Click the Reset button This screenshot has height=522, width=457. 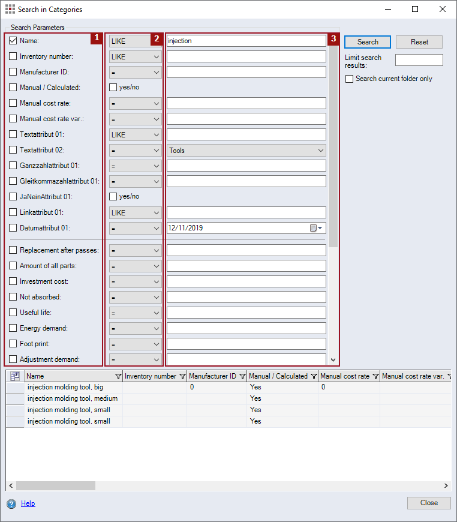point(419,42)
